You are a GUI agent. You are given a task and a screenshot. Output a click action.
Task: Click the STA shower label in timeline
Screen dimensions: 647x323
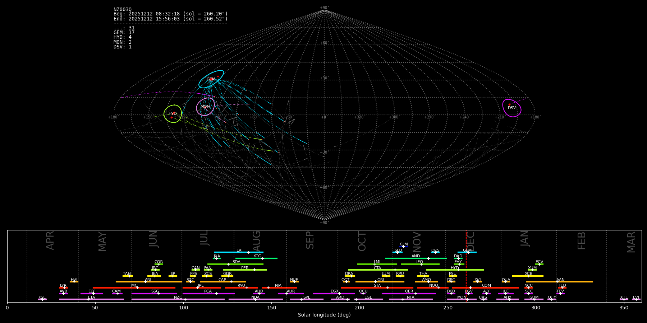point(377,286)
